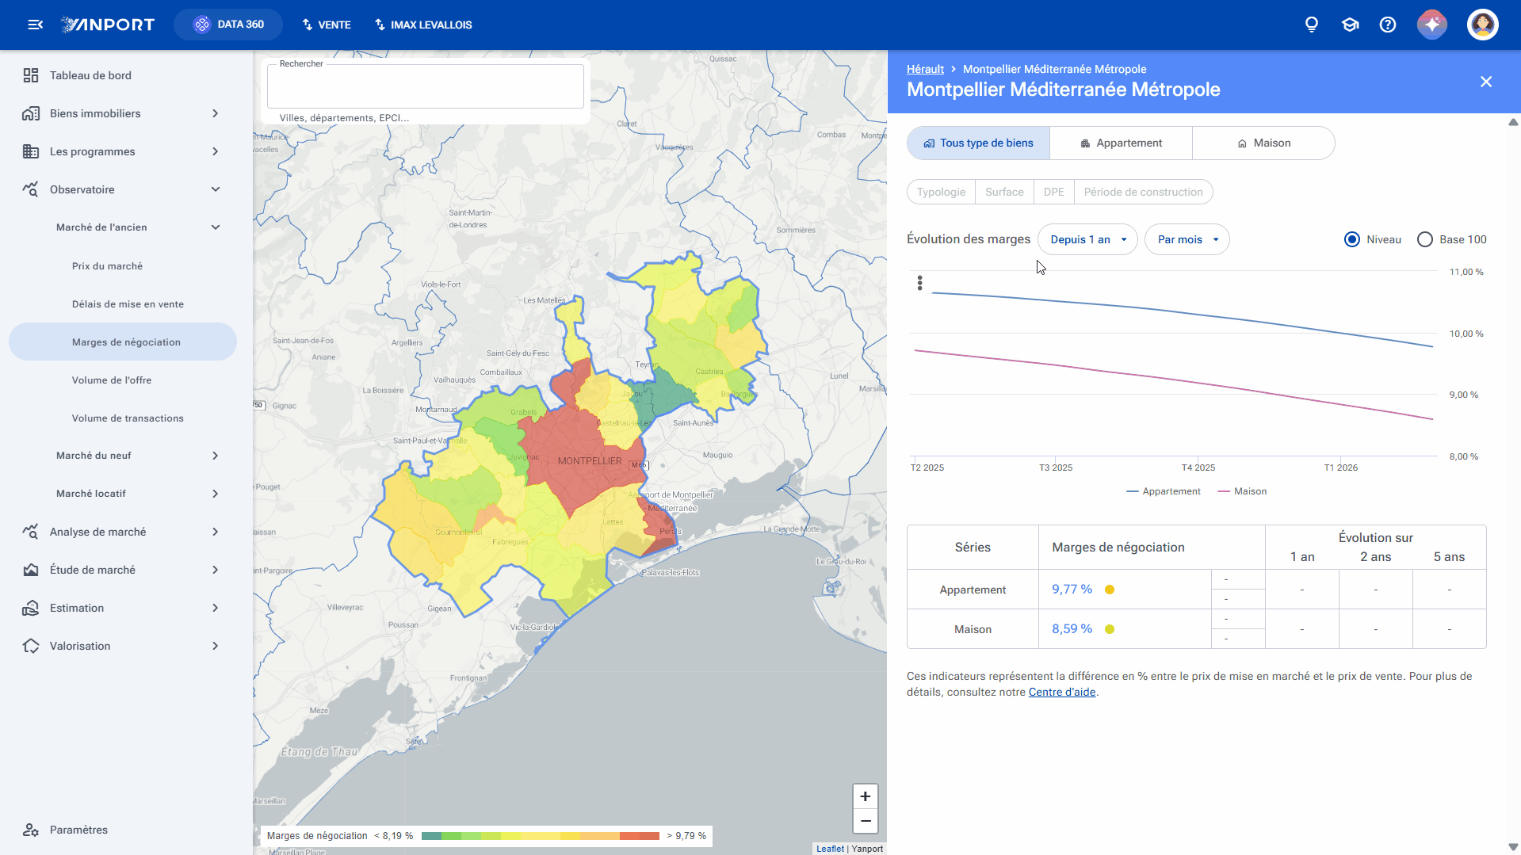
Task: Open the graduation cap academy icon
Action: (1350, 25)
